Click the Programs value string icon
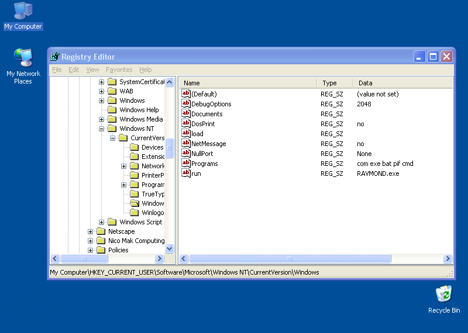This screenshot has height=333, width=468. point(186,164)
